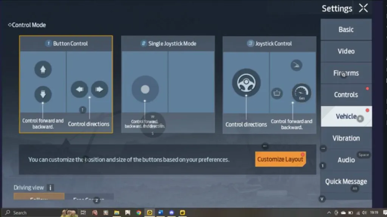
Task: Open the notification center icon
Action: pyautogui.click(x=385, y=212)
